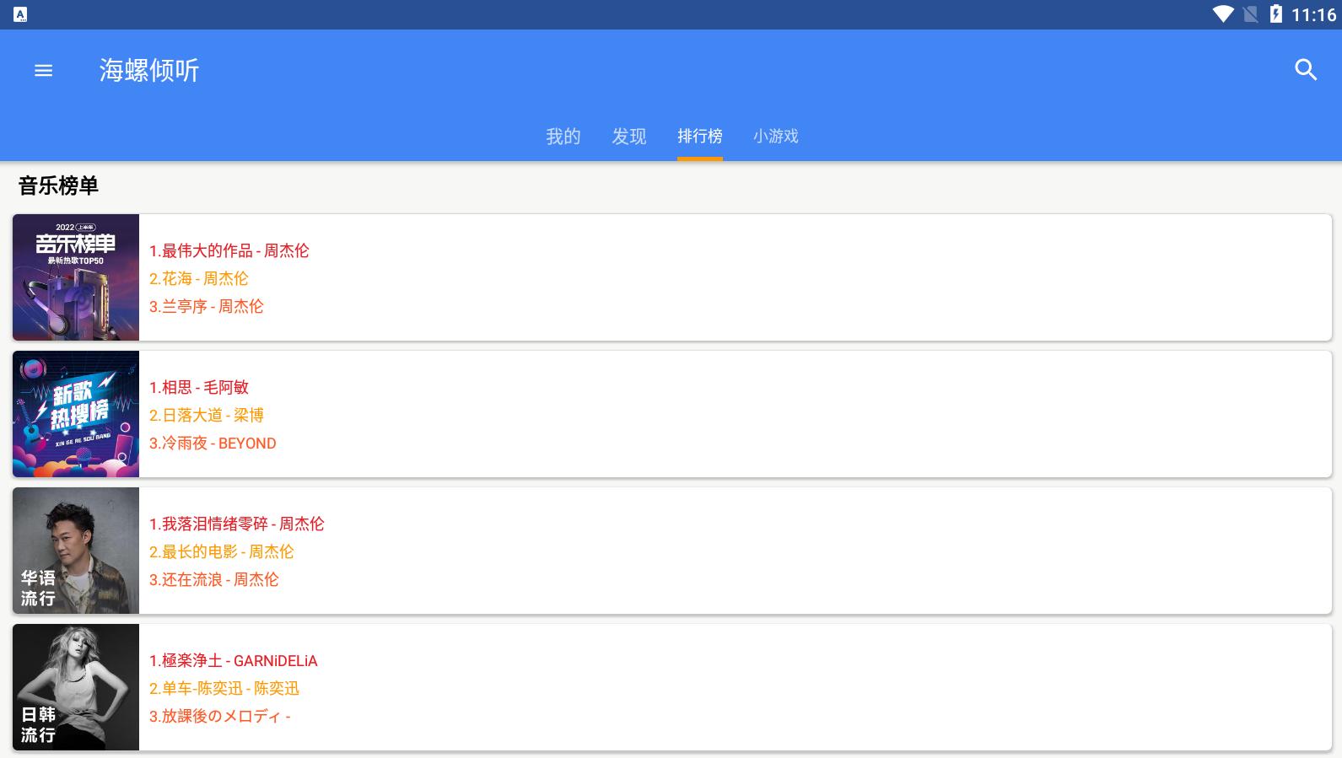Image resolution: width=1342 pixels, height=758 pixels.
Task: Tap the search magnifier icon
Action: pyautogui.click(x=1305, y=70)
